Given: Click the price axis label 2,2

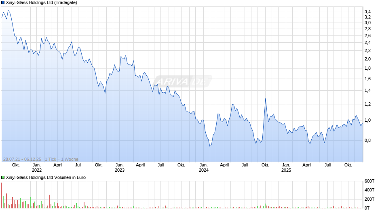Looking at the screenshot, I should click(367, 50).
